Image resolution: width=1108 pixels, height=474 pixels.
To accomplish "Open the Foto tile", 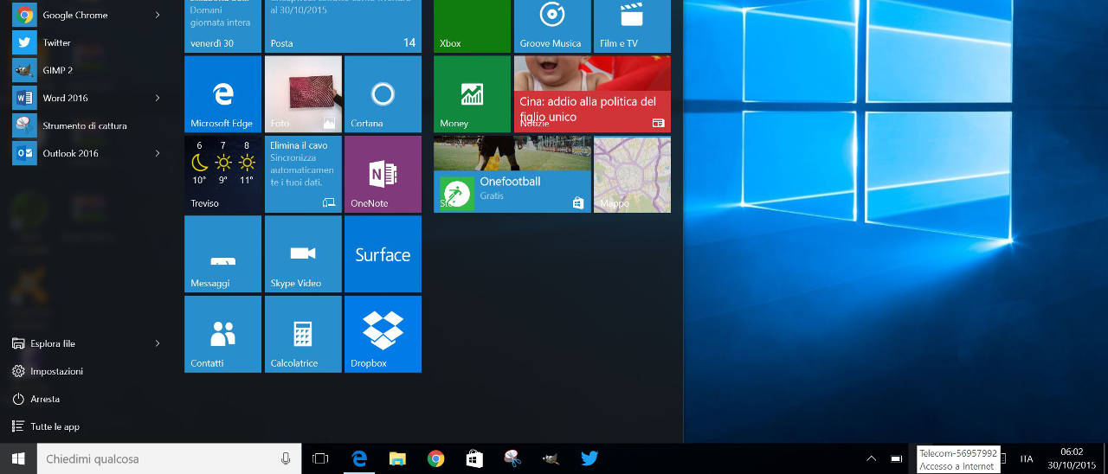I will [303, 94].
